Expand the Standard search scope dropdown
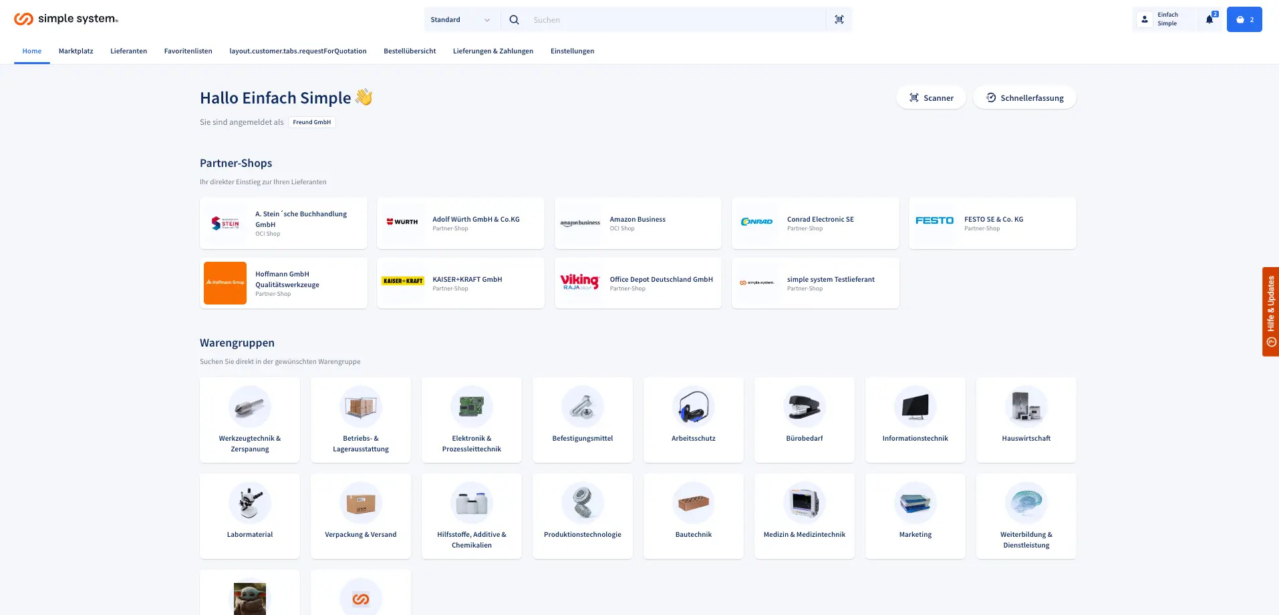 (x=460, y=20)
